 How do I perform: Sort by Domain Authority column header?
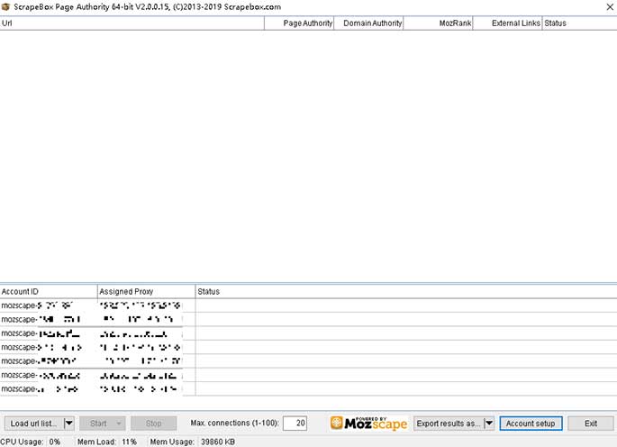click(368, 23)
